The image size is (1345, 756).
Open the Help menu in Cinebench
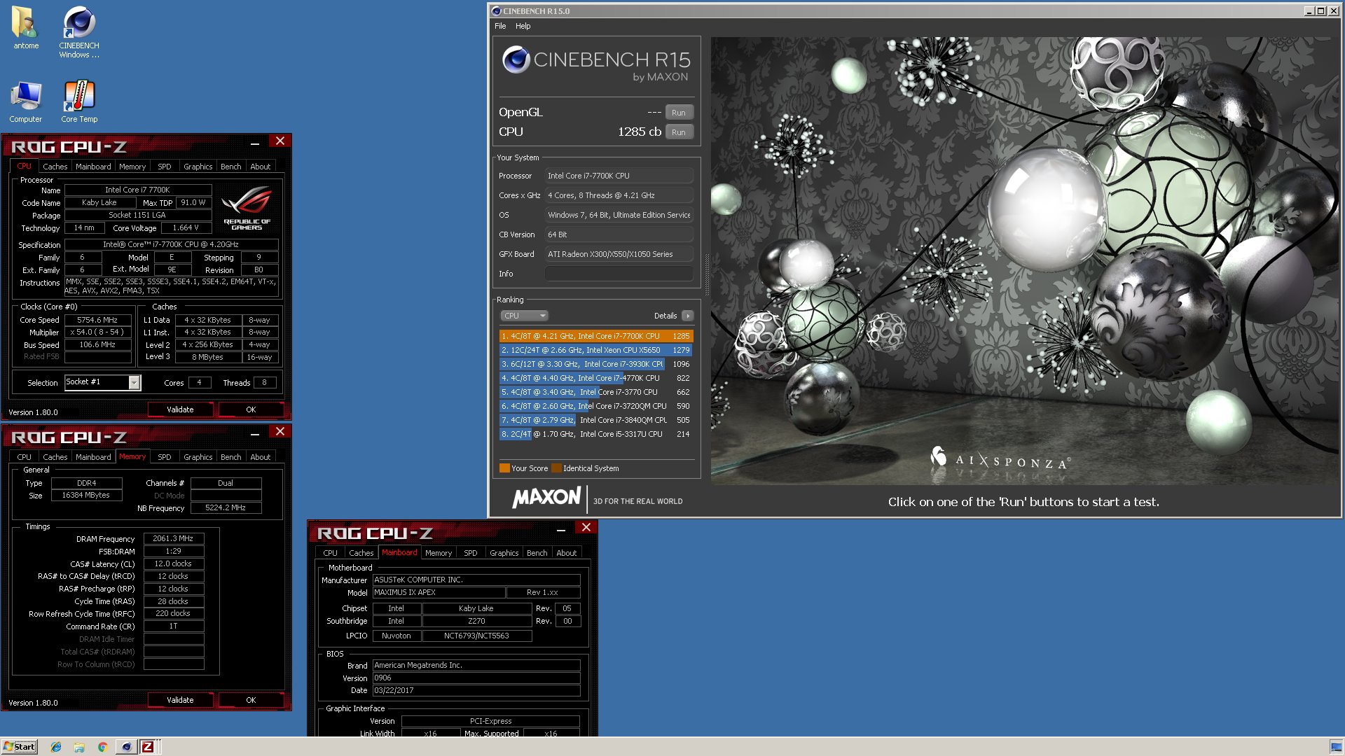pyautogui.click(x=523, y=26)
